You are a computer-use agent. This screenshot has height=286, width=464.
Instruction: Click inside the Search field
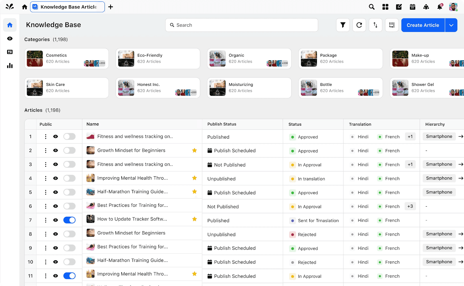point(242,25)
